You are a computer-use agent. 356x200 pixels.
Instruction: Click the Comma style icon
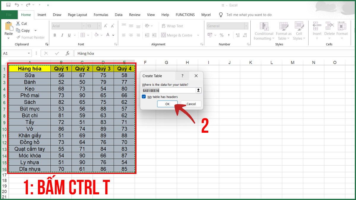click(x=228, y=35)
